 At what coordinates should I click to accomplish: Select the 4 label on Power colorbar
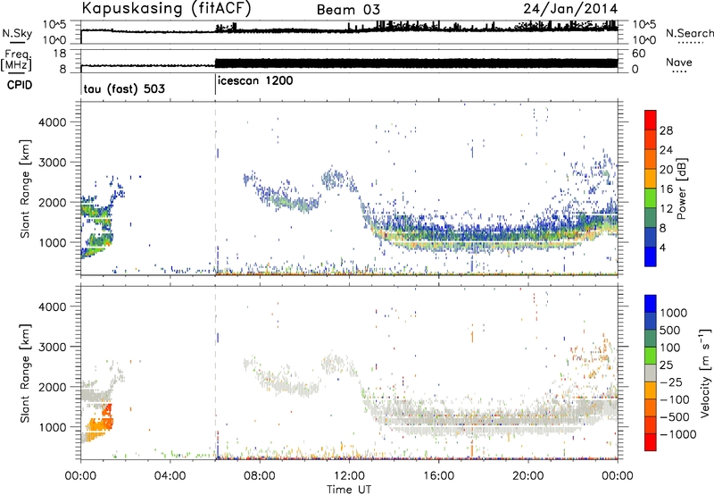coord(663,247)
